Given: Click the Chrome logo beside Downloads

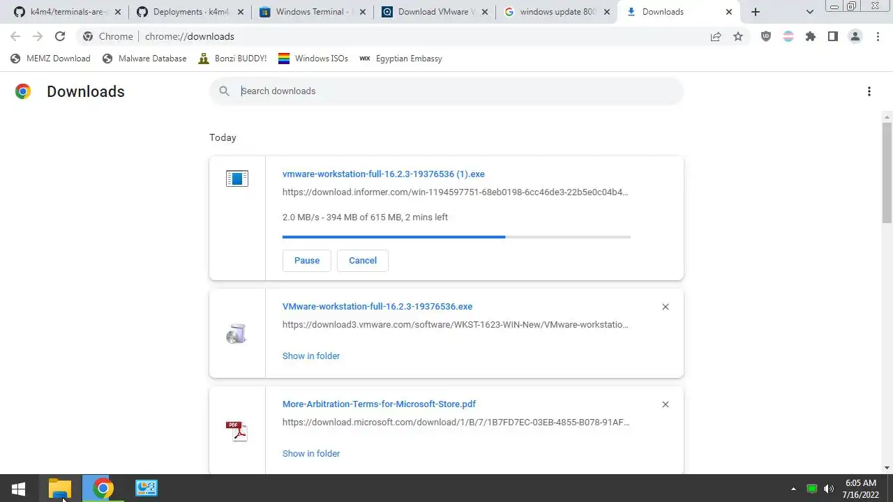Looking at the screenshot, I should (23, 91).
